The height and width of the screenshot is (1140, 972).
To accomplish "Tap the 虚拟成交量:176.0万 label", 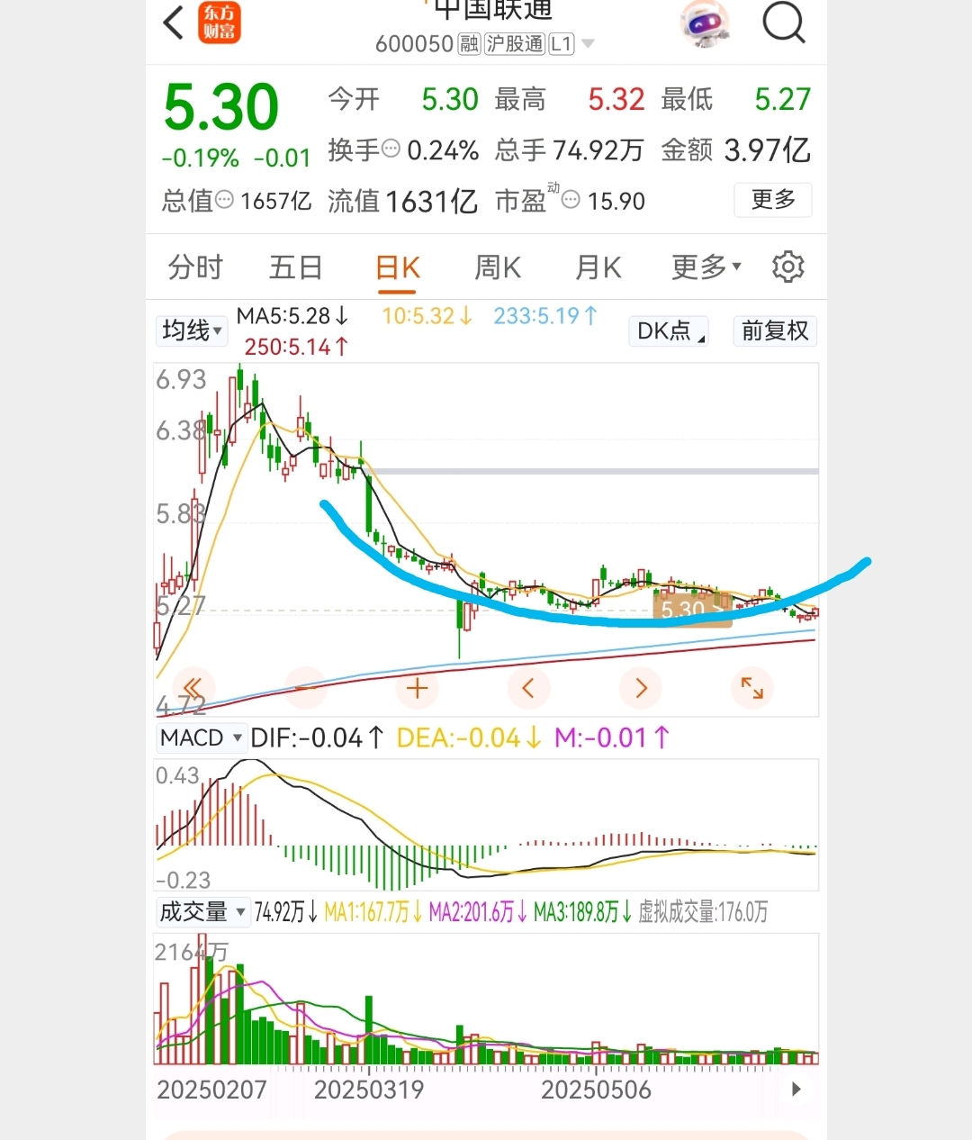I will (703, 912).
